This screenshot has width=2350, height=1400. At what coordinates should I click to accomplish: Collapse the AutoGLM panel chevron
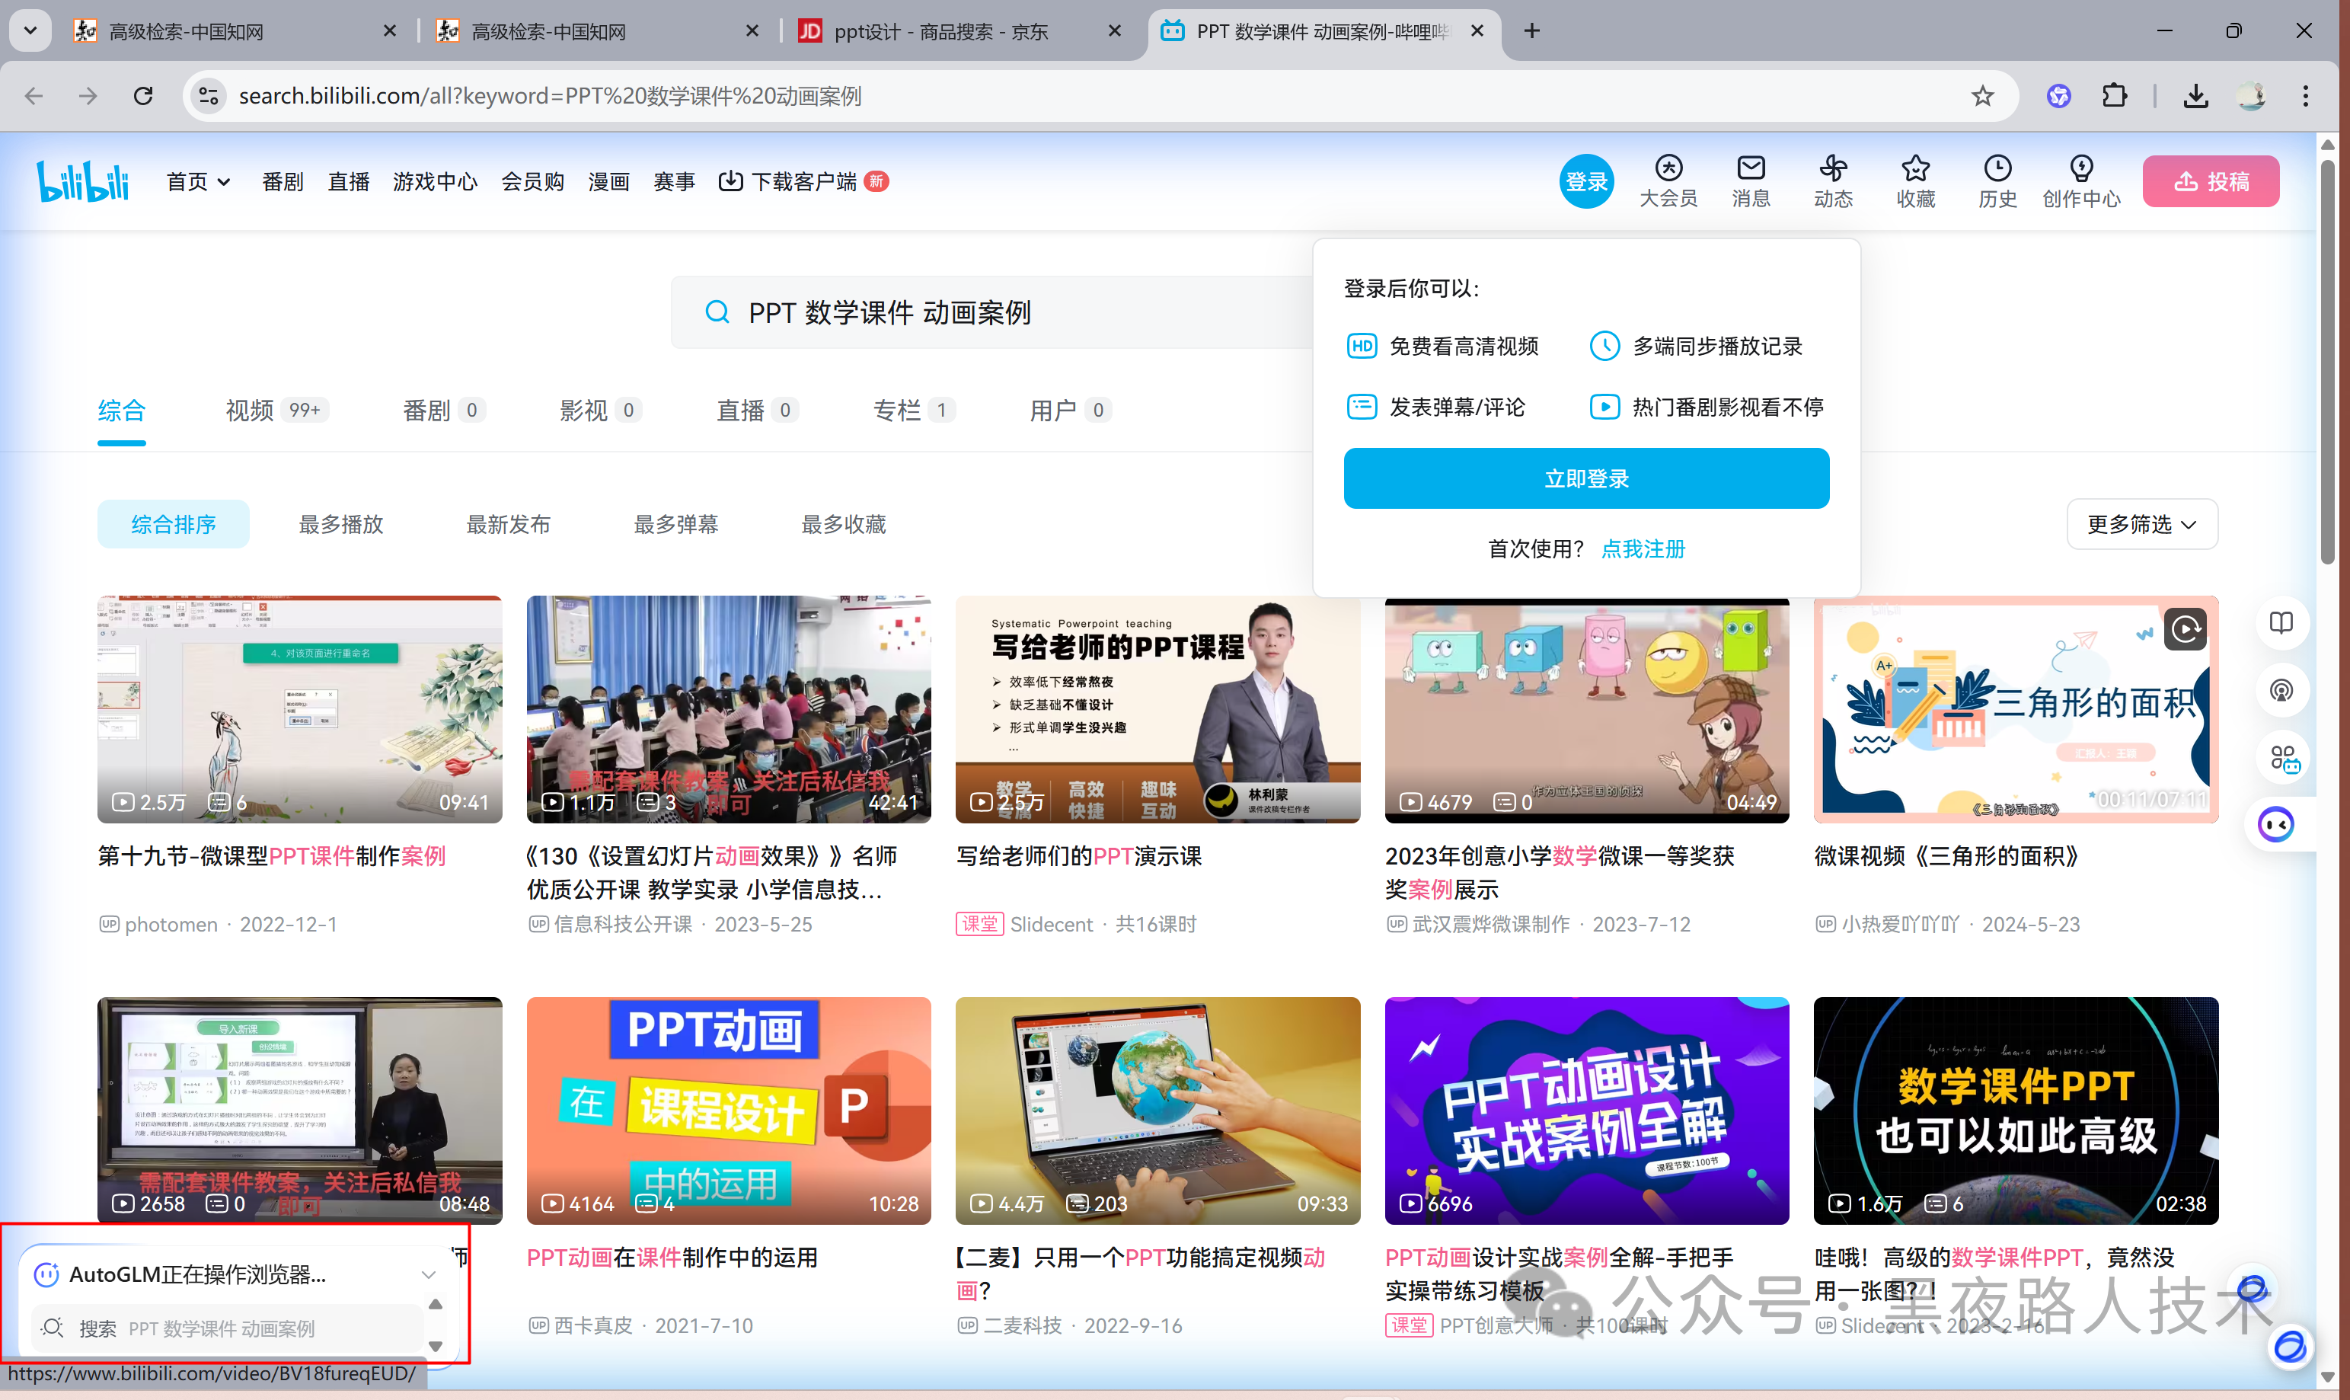tap(428, 1274)
